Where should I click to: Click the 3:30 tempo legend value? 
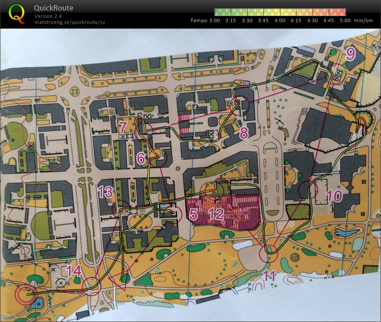pyautogui.click(x=247, y=20)
